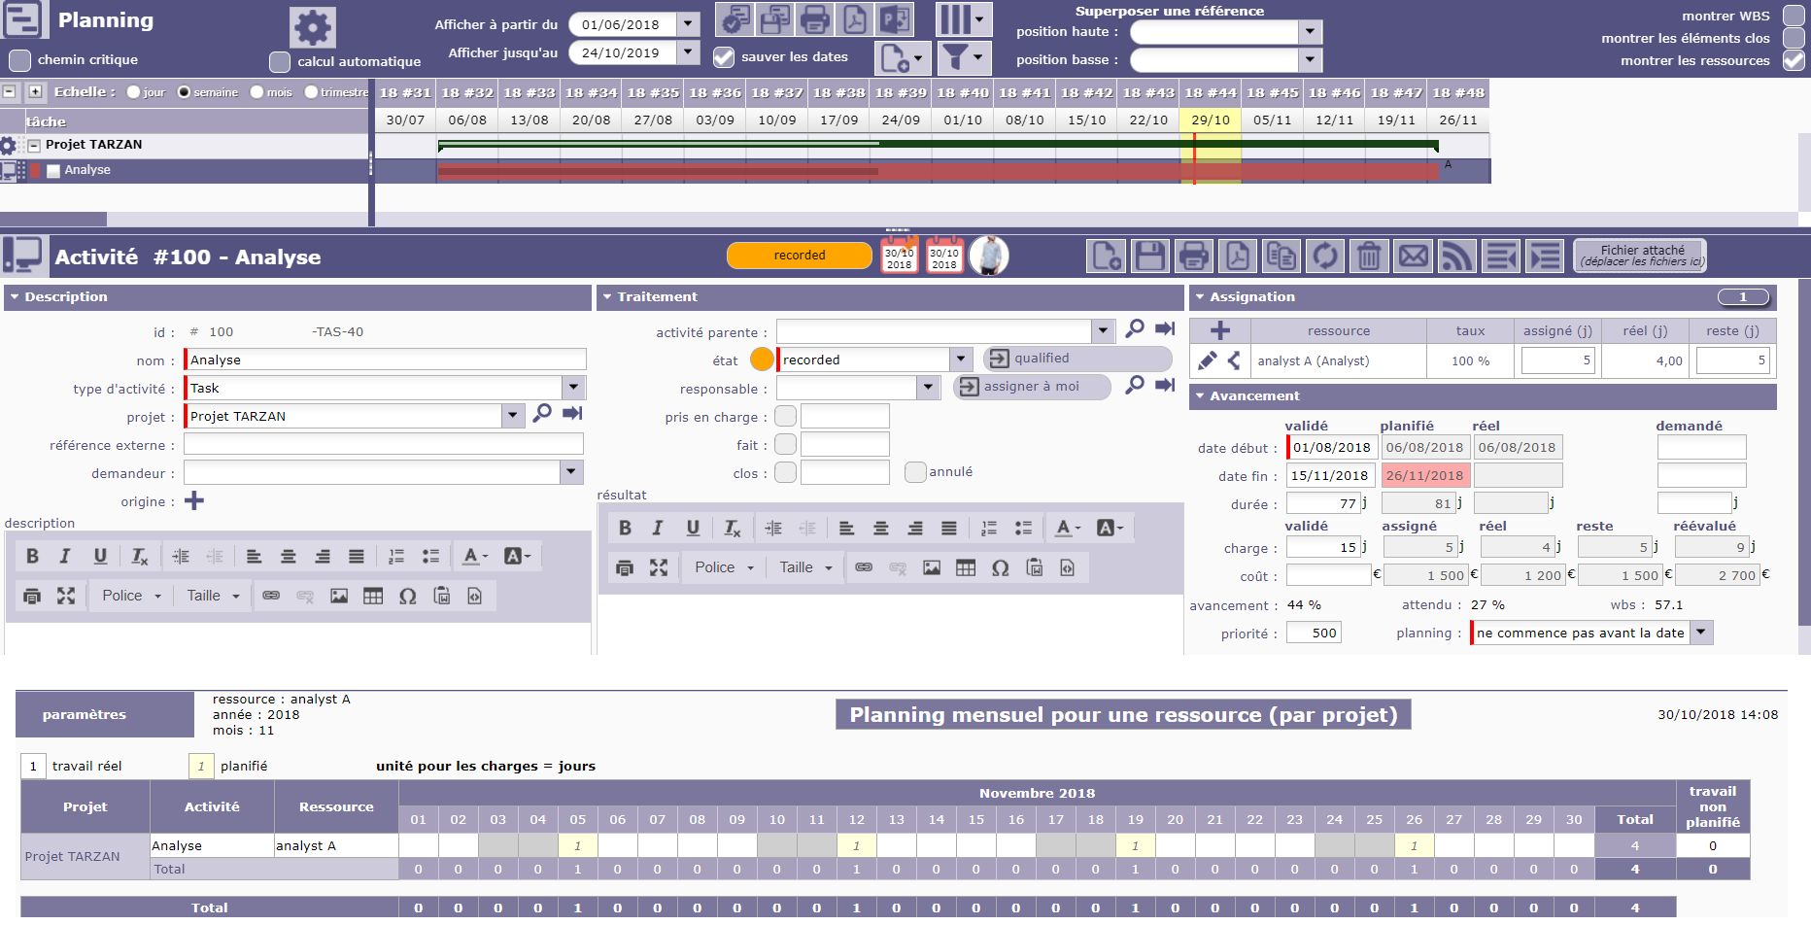Refresh the activity with the circular arrows icon
The width and height of the screenshot is (1811, 925).
coord(1325,257)
